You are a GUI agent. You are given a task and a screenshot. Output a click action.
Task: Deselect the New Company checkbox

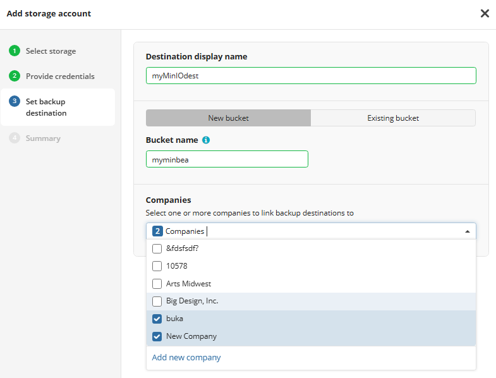157,336
